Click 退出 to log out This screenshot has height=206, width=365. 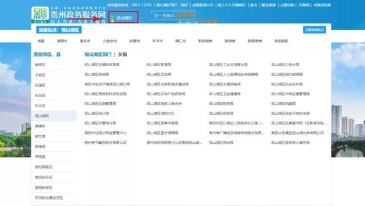coord(253,5)
